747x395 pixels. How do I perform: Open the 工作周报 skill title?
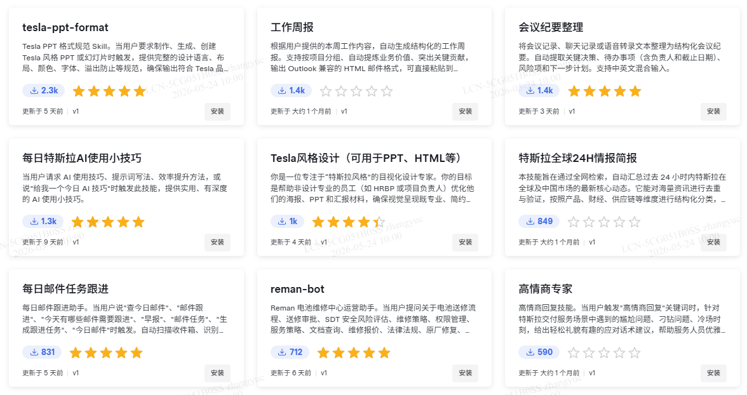pos(292,28)
